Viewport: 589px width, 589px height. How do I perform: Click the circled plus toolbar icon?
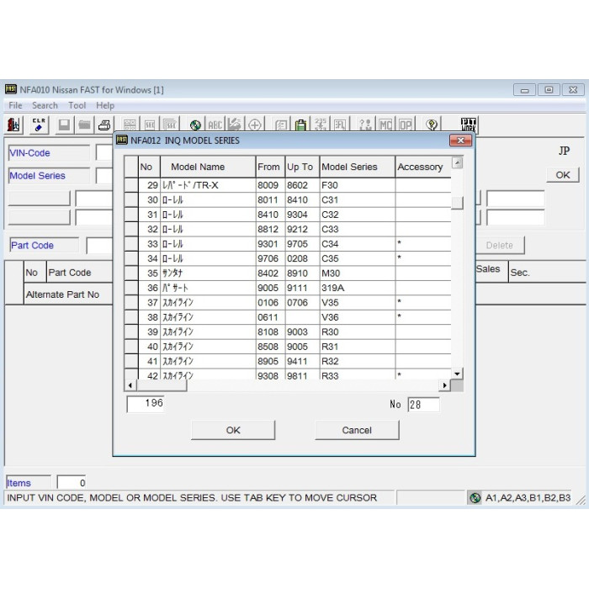click(255, 125)
